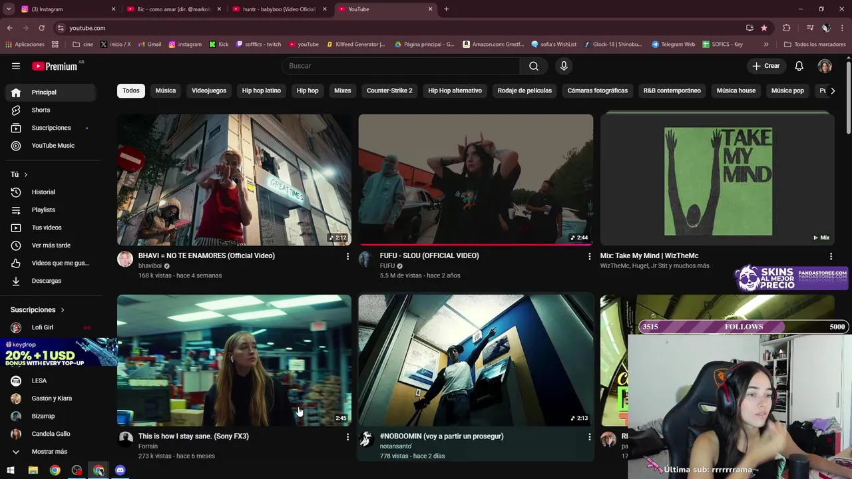Open Playlists in sidebar
852x479 pixels.
51,210
